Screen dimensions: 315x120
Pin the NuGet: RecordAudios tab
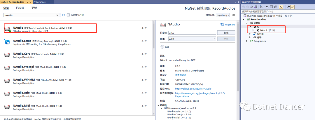click(27, 2)
